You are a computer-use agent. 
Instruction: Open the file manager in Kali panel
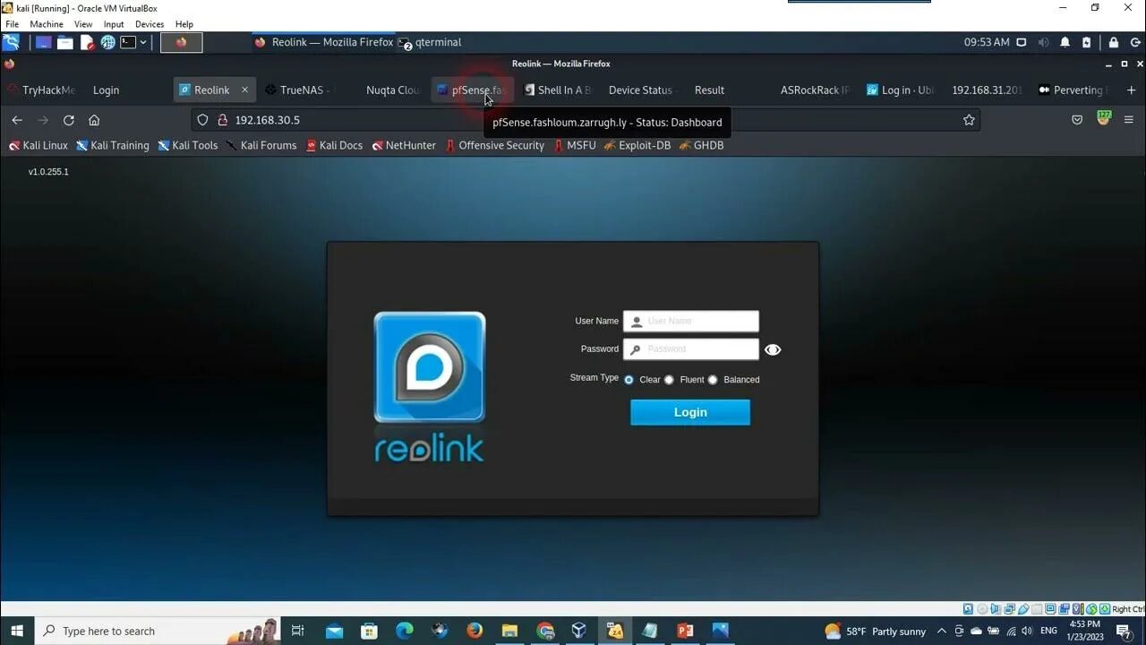65,42
